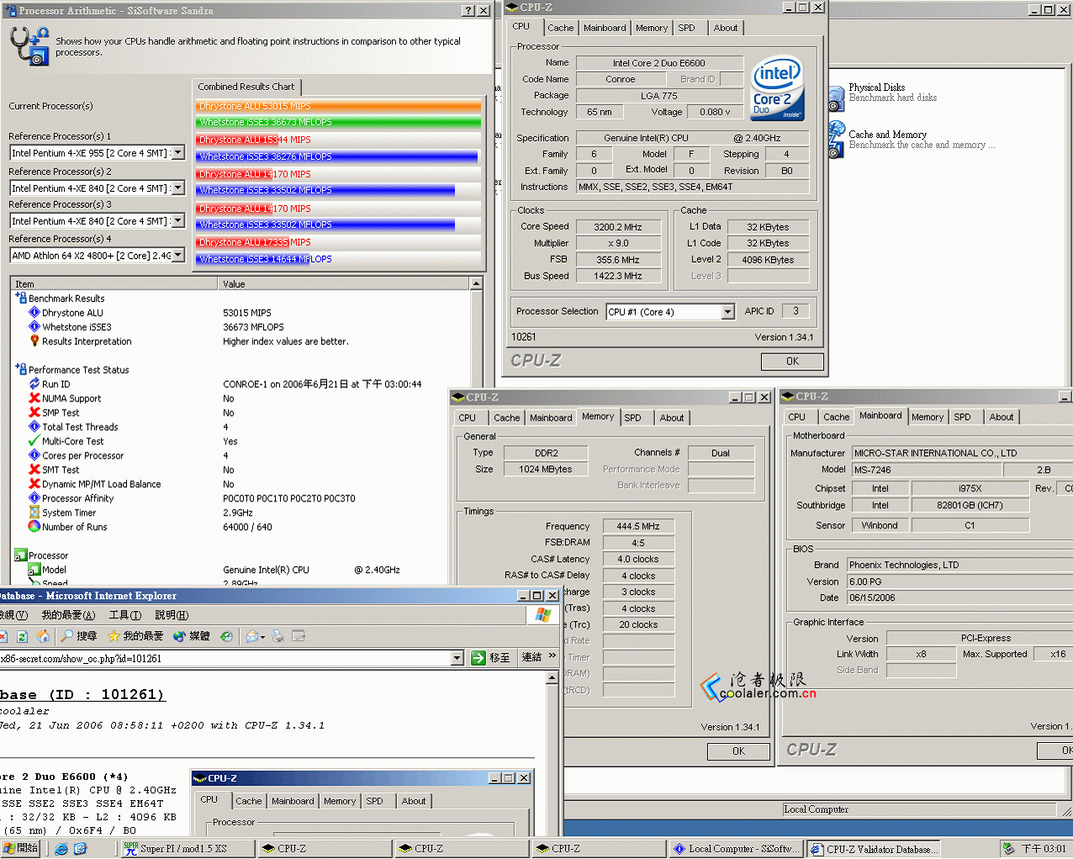1073x859 pixels.
Task: Click the Results Interpretation lightbulb icon
Action: coord(34,341)
